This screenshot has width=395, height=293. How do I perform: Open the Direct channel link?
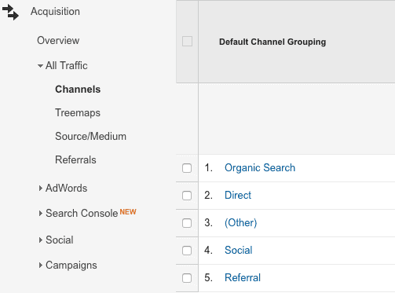click(238, 196)
